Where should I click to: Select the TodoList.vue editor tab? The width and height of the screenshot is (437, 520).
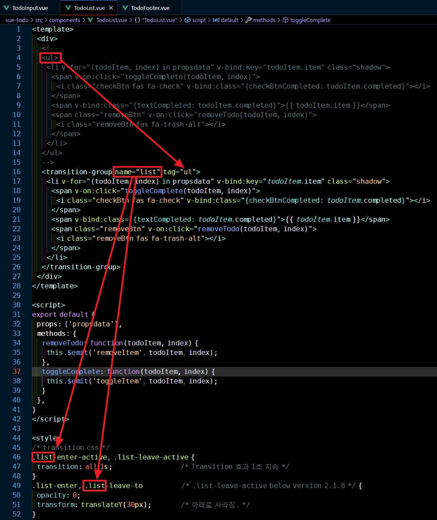(x=89, y=8)
